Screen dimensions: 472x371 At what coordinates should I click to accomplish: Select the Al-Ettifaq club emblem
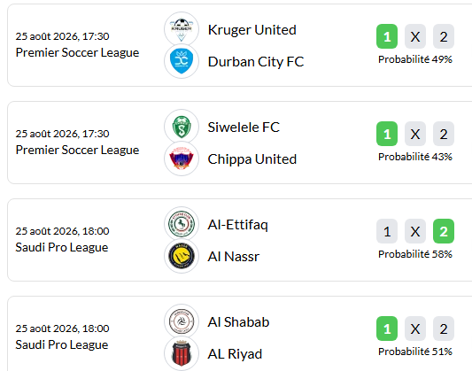tap(182, 224)
